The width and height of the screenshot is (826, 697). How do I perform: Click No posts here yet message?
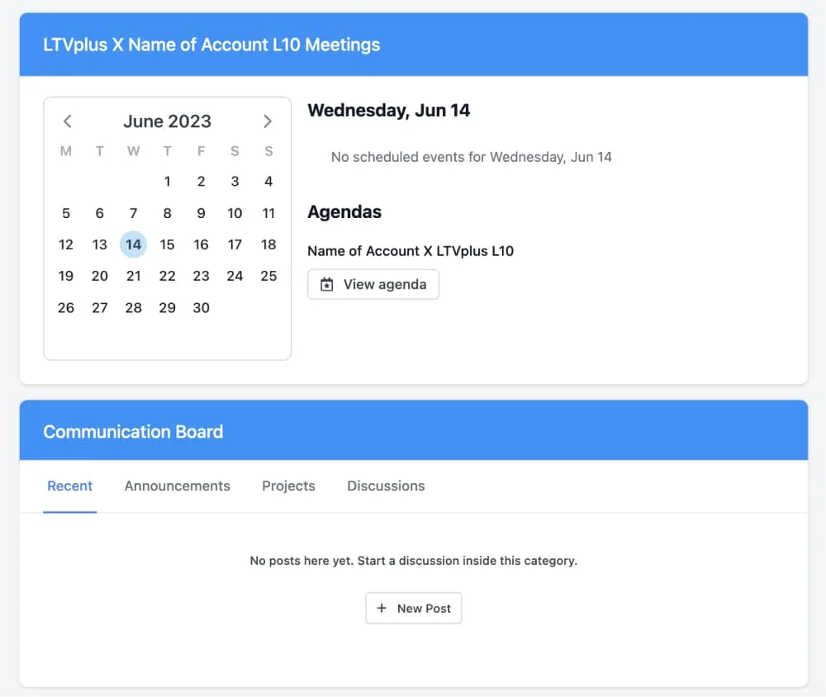point(414,561)
